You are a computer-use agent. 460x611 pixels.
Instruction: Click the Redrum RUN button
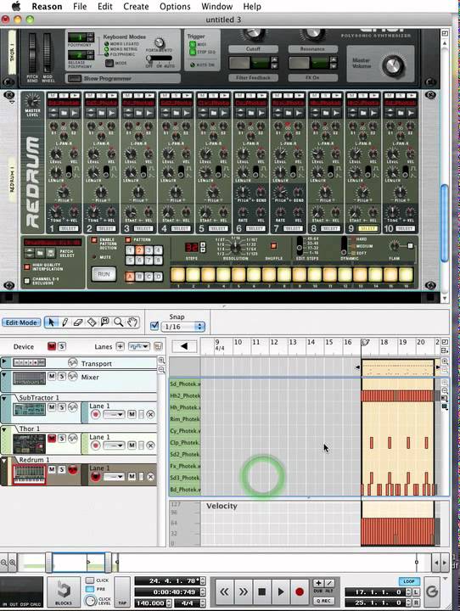104,274
